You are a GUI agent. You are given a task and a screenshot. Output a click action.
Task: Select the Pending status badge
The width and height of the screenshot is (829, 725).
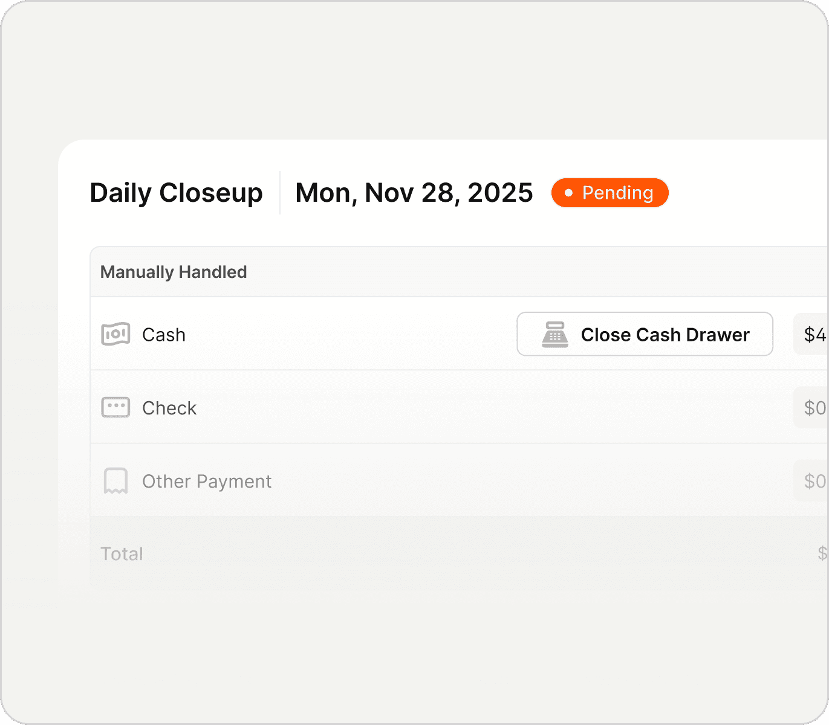click(610, 193)
